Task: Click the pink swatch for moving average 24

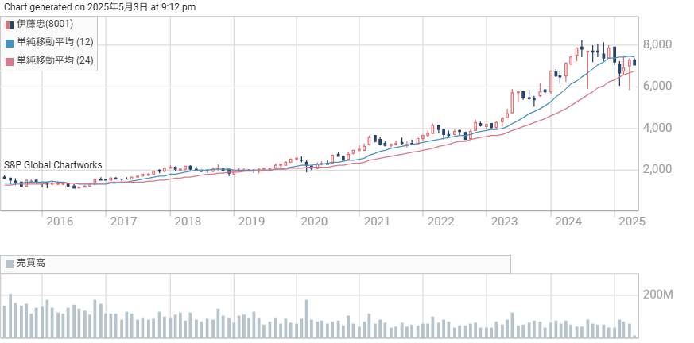Action: click(x=10, y=61)
